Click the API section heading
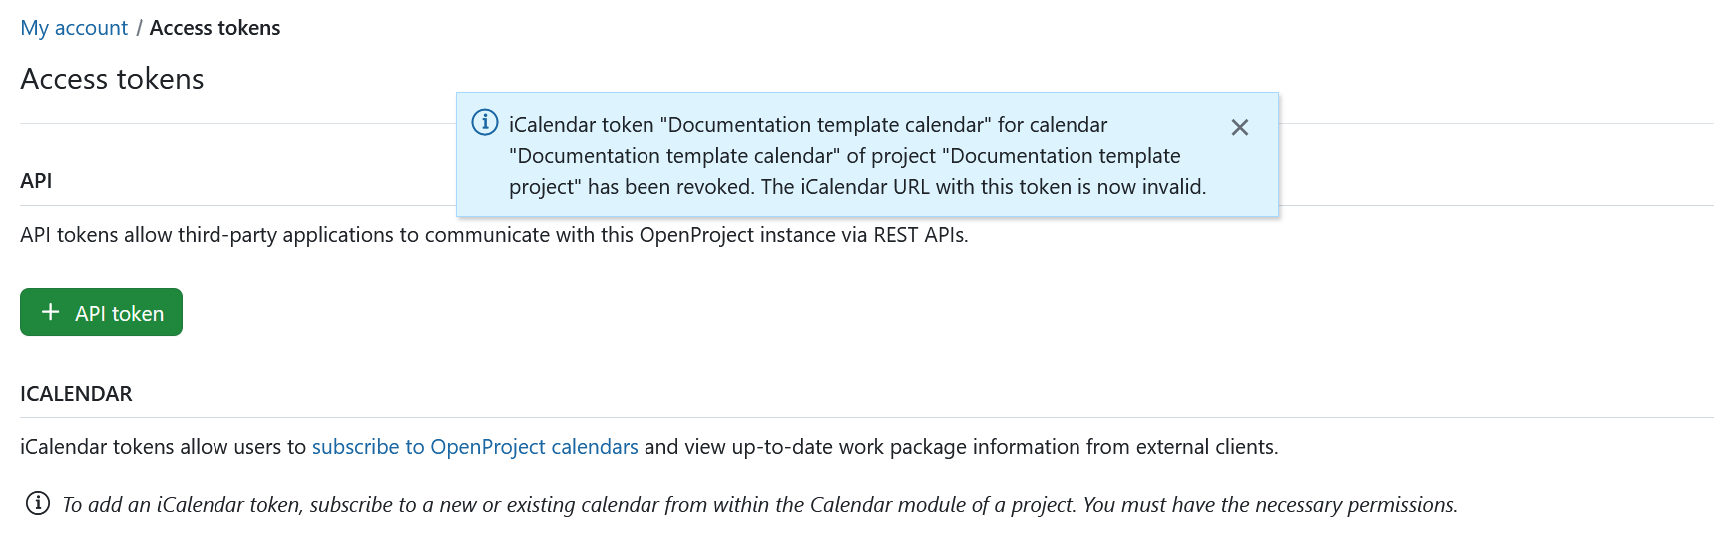Screen dimensions: 1724x542 [36, 181]
